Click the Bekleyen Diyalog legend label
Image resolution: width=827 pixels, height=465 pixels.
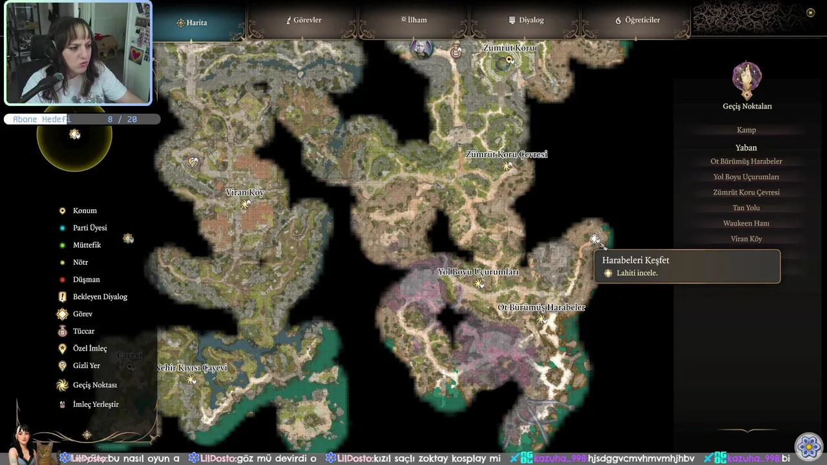100,297
